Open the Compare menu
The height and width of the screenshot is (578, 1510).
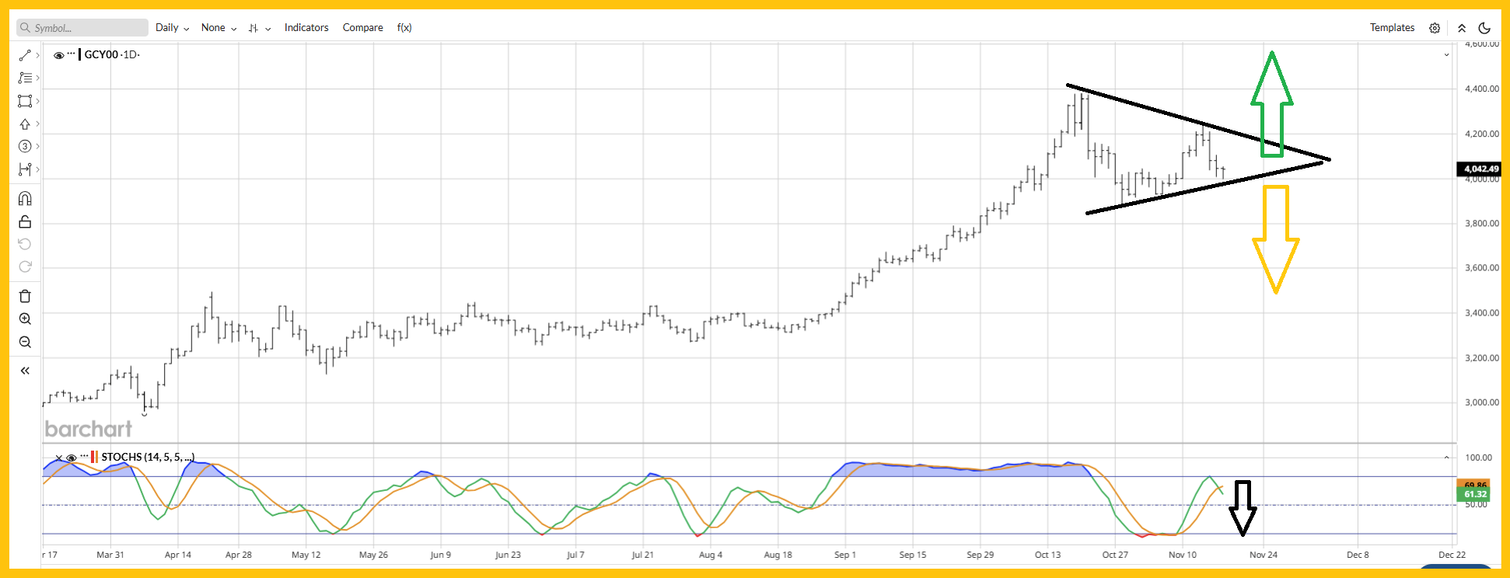(x=362, y=28)
